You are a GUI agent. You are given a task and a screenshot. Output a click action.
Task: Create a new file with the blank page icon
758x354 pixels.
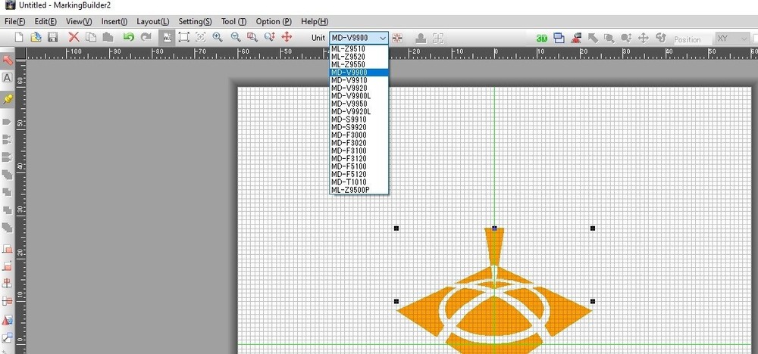pos(19,38)
